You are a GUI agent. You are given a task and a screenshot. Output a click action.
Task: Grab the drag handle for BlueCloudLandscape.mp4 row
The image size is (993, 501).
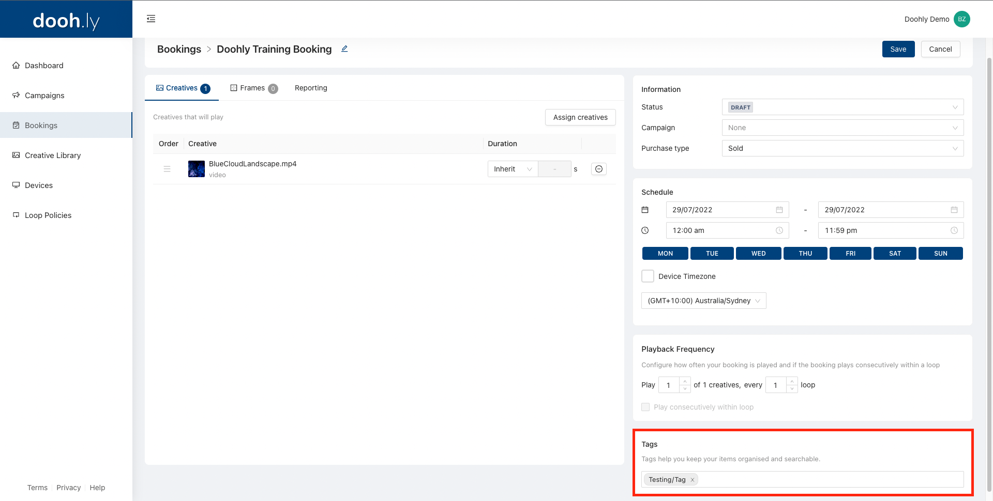coord(167,169)
